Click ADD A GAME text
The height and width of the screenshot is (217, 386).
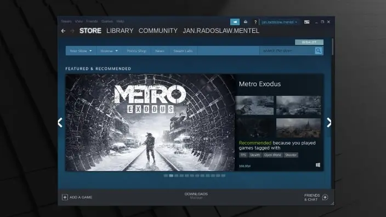click(x=81, y=197)
